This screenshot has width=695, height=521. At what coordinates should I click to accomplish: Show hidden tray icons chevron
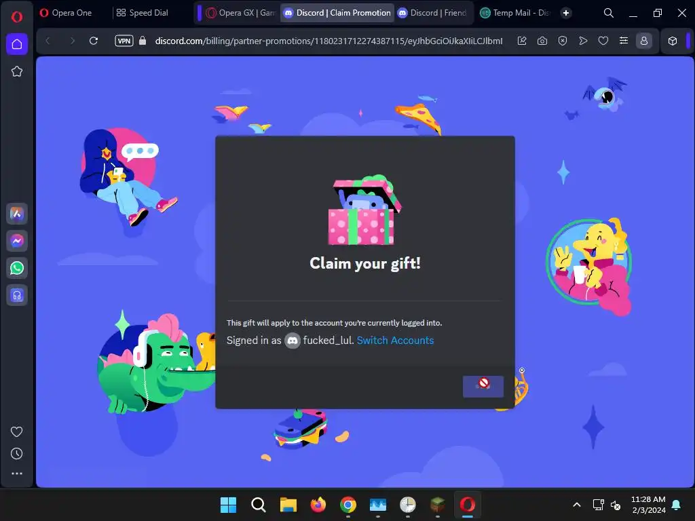click(577, 505)
